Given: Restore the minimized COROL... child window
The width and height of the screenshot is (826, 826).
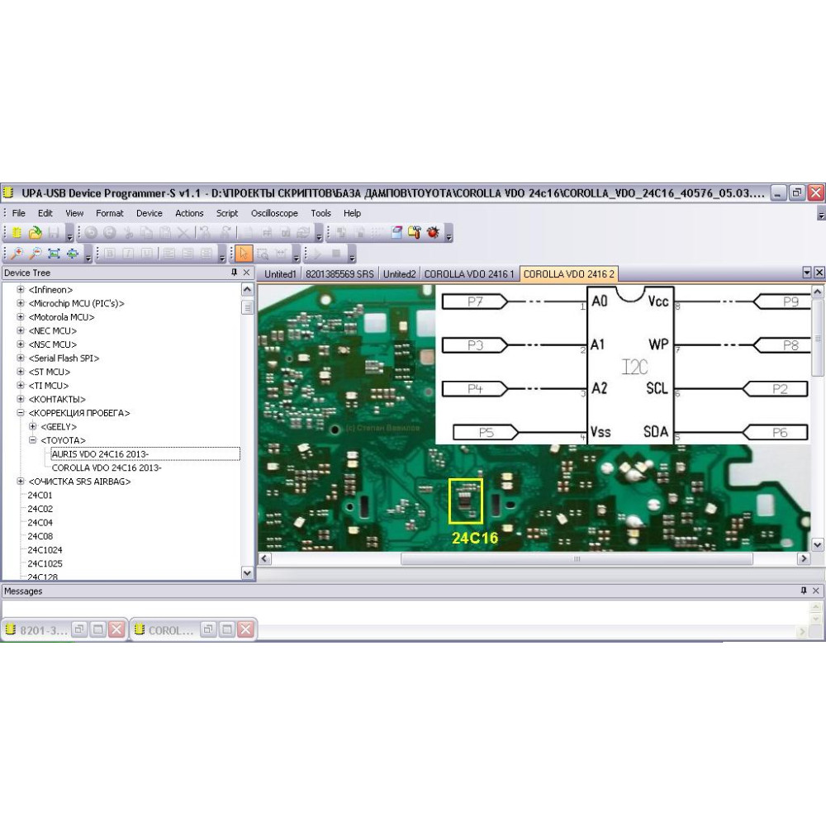Looking at the screenshot, I should tap(209, 629).
